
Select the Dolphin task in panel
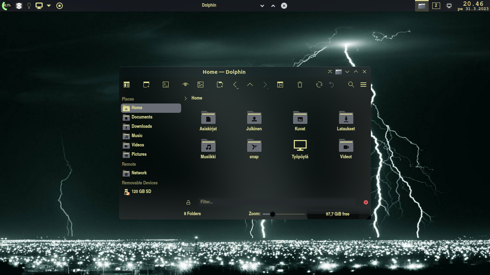(x=422, y=6)
